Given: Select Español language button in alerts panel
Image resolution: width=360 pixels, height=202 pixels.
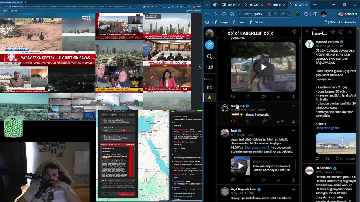Looking at the screenshot, I should (113, 115).
